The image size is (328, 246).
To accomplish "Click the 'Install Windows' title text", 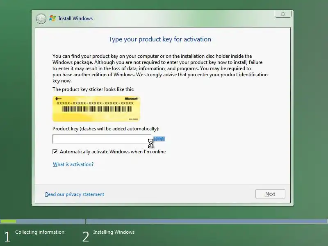I will click(75, 18).
